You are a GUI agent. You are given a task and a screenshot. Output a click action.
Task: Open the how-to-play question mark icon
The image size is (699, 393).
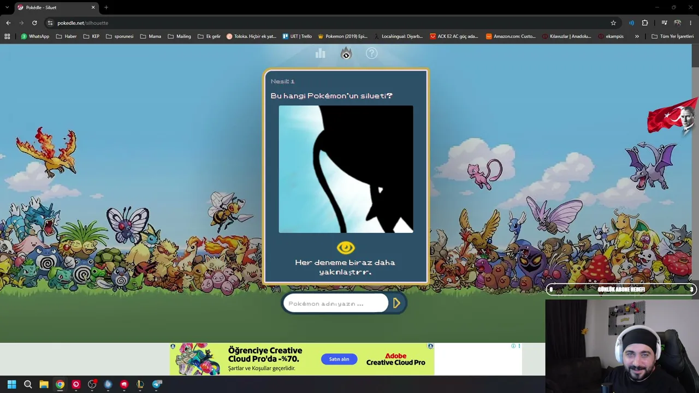(x=371, y=53)
